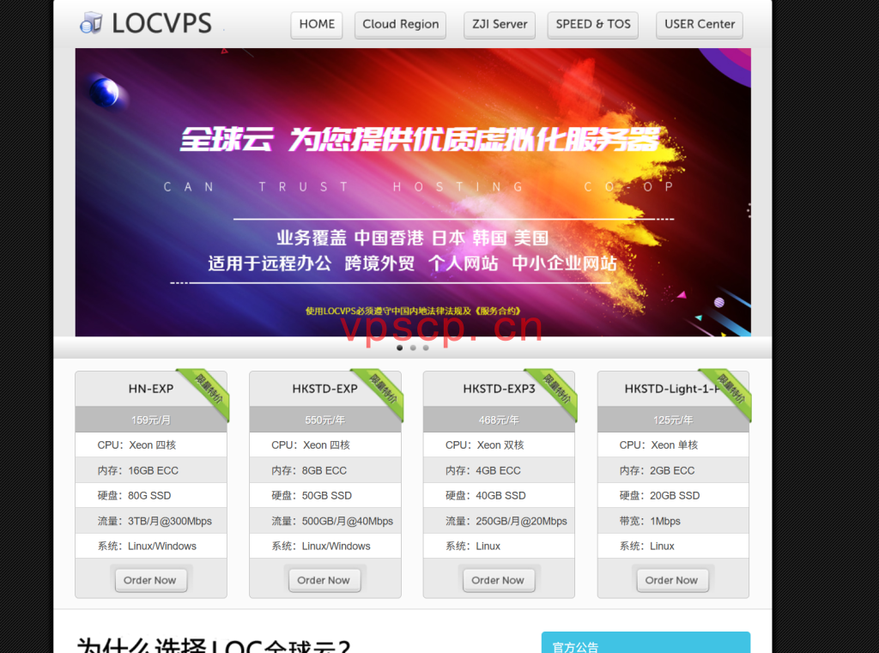This screenshot has height=653, width=879.
Task: Order the HKSTD-EXP plan
Action: tap(324, 580)
